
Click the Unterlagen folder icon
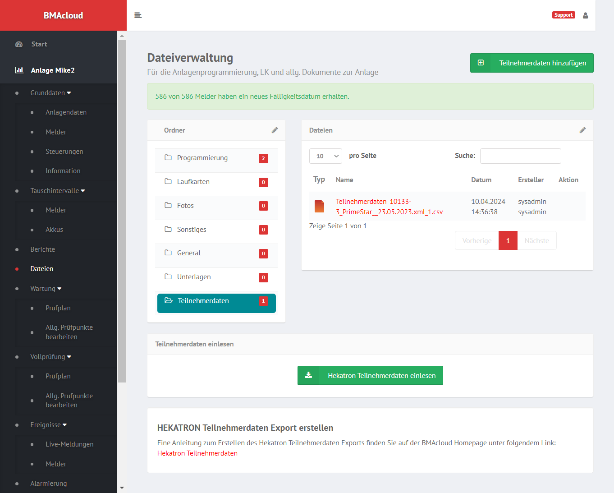[x=168, y=276]
